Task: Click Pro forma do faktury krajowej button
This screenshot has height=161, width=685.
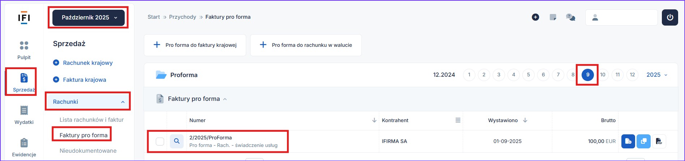Action: point(195,45)
